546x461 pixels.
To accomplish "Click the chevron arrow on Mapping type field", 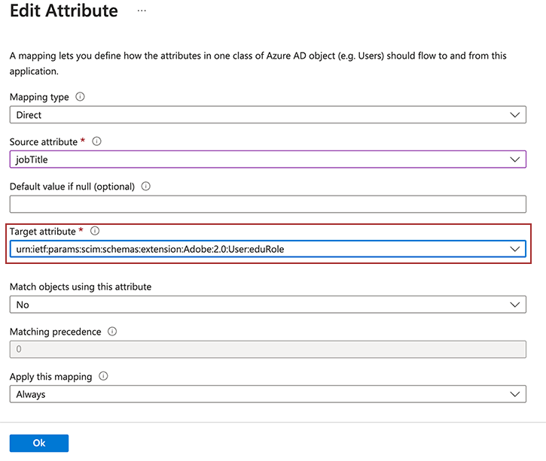I will [515, 115].
